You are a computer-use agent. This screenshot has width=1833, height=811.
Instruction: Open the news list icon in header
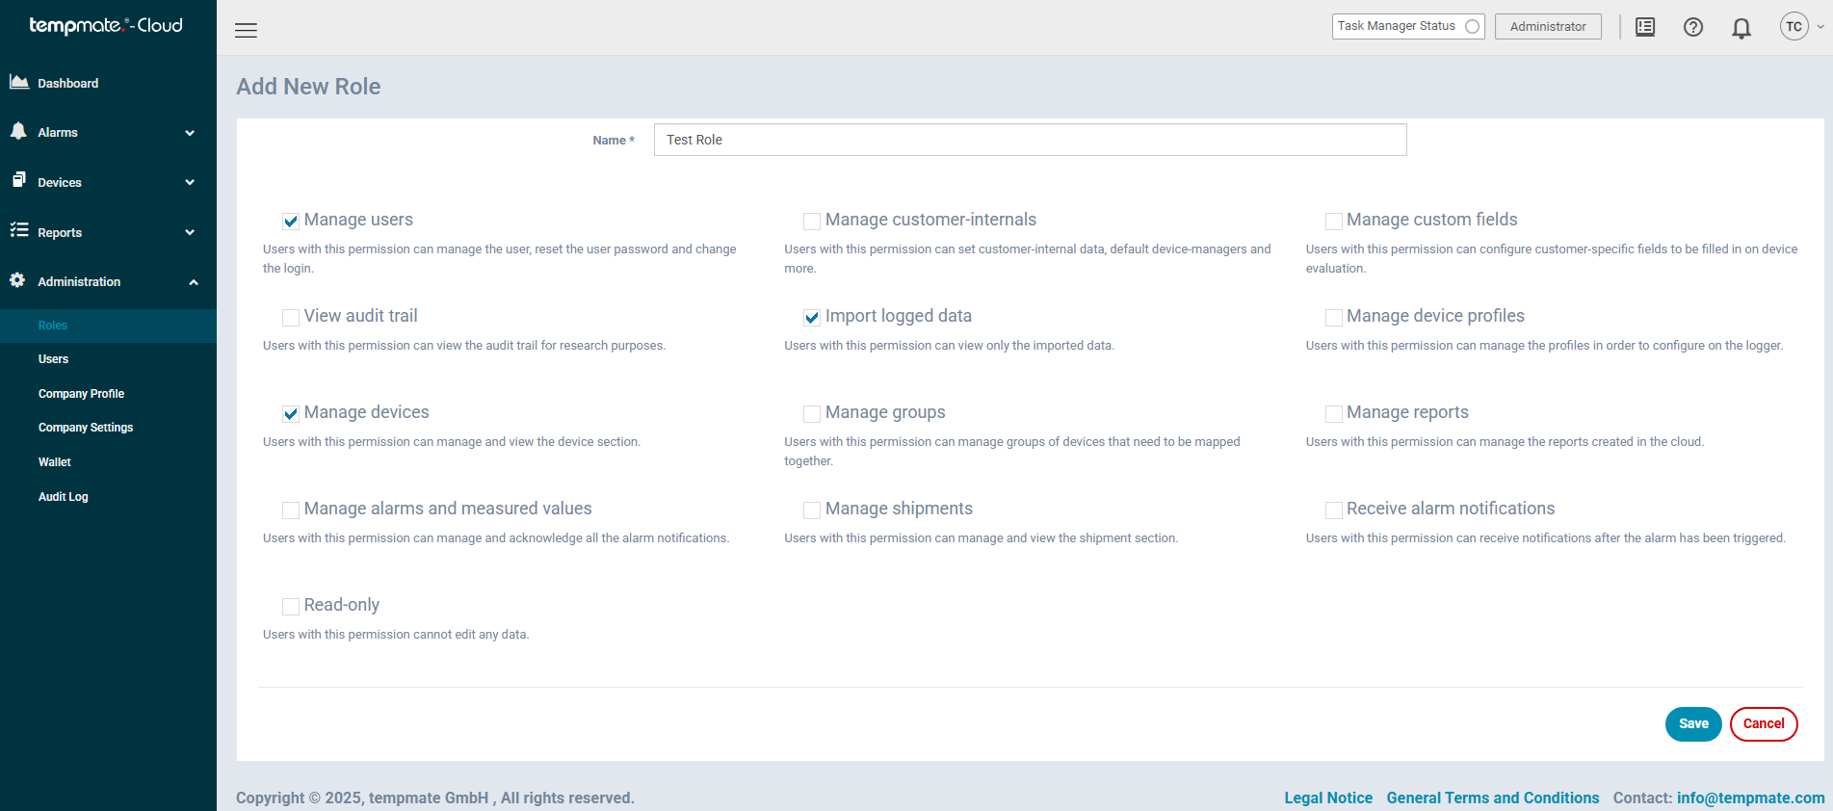tap(1645, 27)
